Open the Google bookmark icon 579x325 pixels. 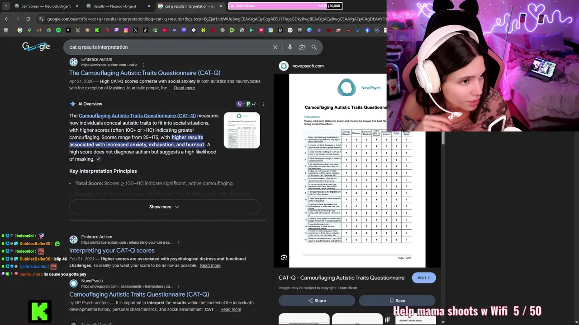pyautogui.click(x=20, y=30)
